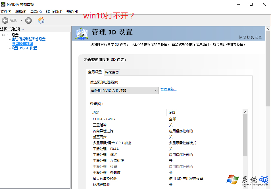Click the Forward navigation arrow
Viewport: 271px width, 189px height.
pyautogui.click(x=28, y=20)
